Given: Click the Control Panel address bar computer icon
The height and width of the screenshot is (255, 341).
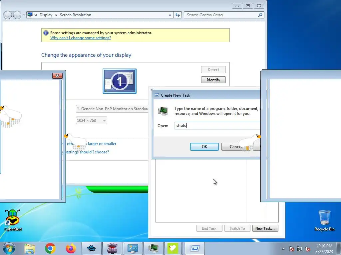Looking at the screenshot, I should point(30,15).
